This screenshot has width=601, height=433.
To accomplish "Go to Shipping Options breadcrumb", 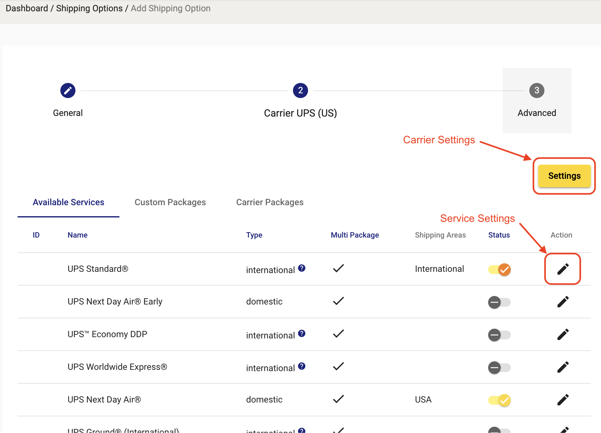I will click(x=89, y=8).
